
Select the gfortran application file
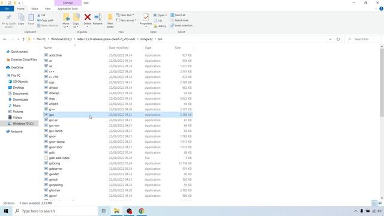pos(118,190)
